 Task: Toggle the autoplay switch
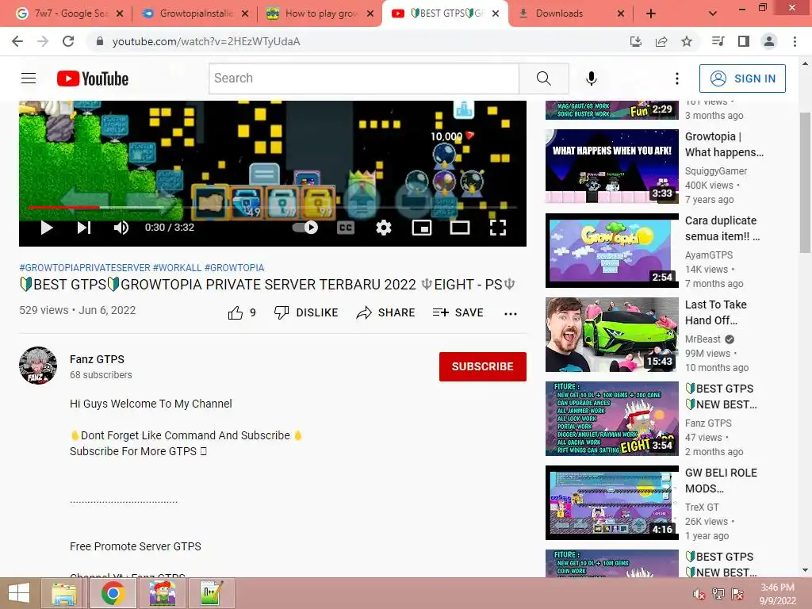pos(305,228)
